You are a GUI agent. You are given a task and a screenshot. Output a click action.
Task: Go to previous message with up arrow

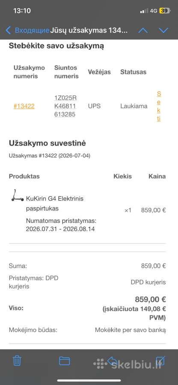pos(143,30)
